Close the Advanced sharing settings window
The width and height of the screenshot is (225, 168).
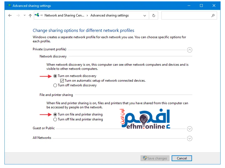[214, 5]
